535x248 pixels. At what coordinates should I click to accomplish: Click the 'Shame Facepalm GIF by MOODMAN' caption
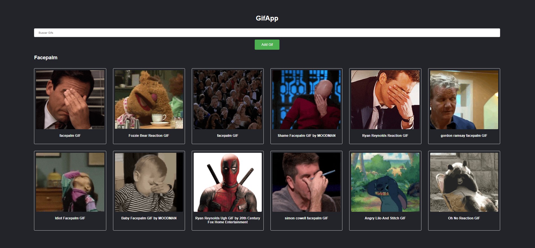(x=306, y=136)
